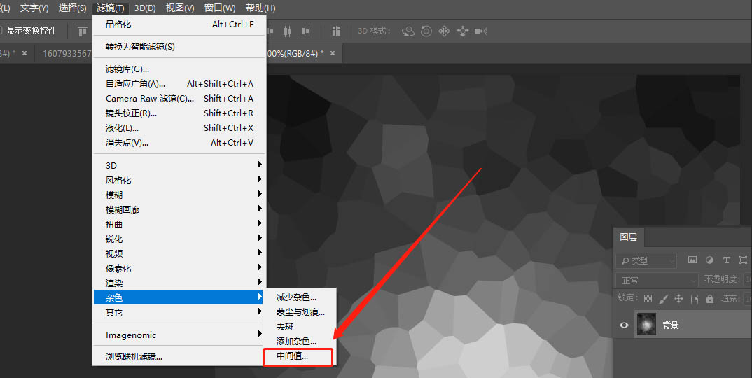Open the 窗口(W) menu

coord(220,8)
